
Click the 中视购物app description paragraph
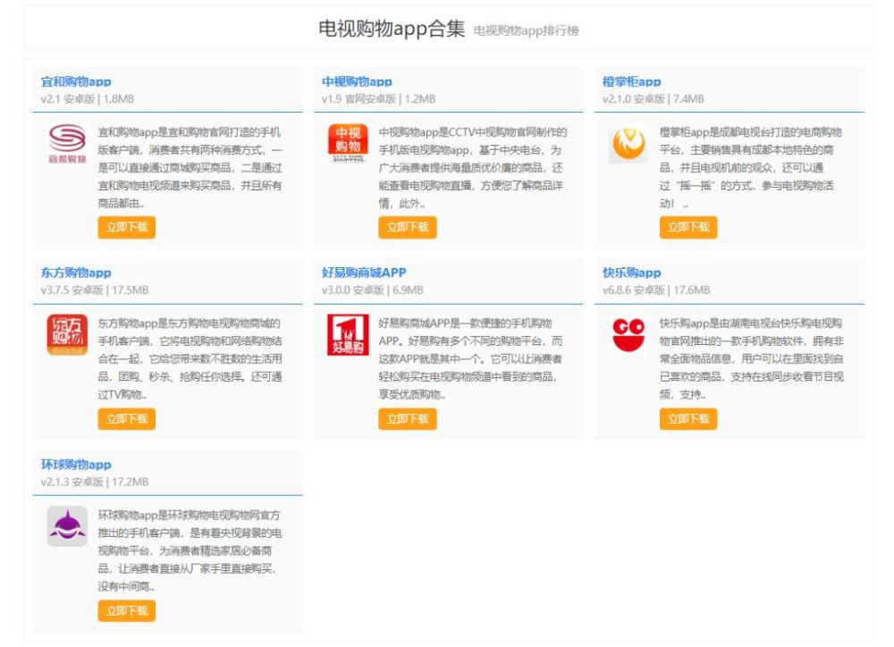[473, 168]
